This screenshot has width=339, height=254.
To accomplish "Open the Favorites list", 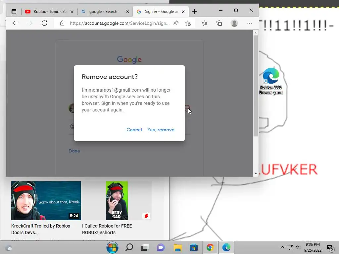I will (x=205, y=23).
